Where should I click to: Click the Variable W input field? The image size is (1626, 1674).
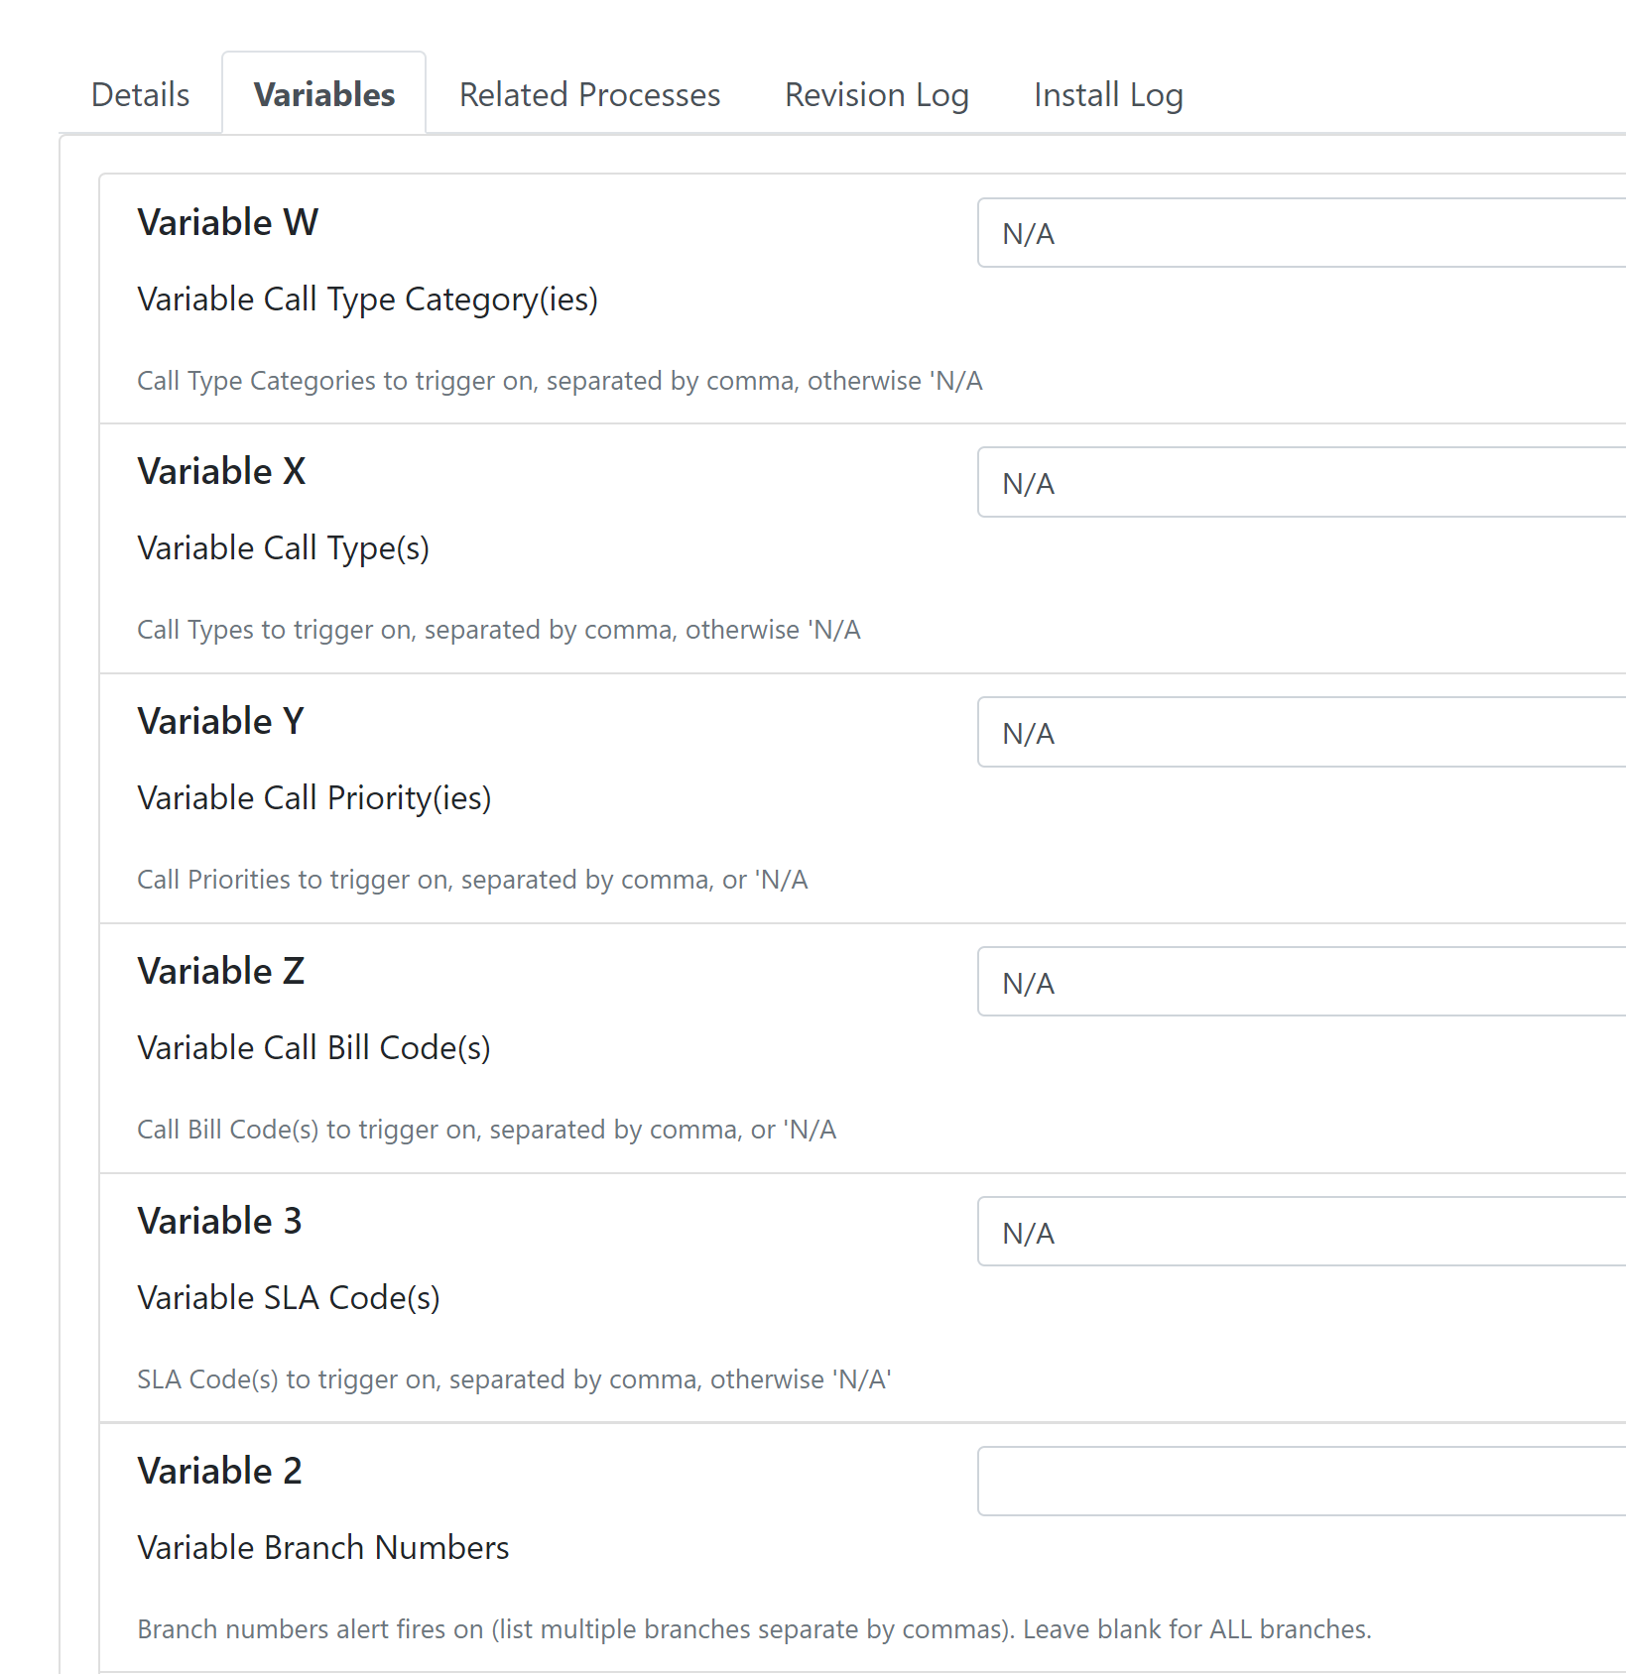(x=1302, y=233)
